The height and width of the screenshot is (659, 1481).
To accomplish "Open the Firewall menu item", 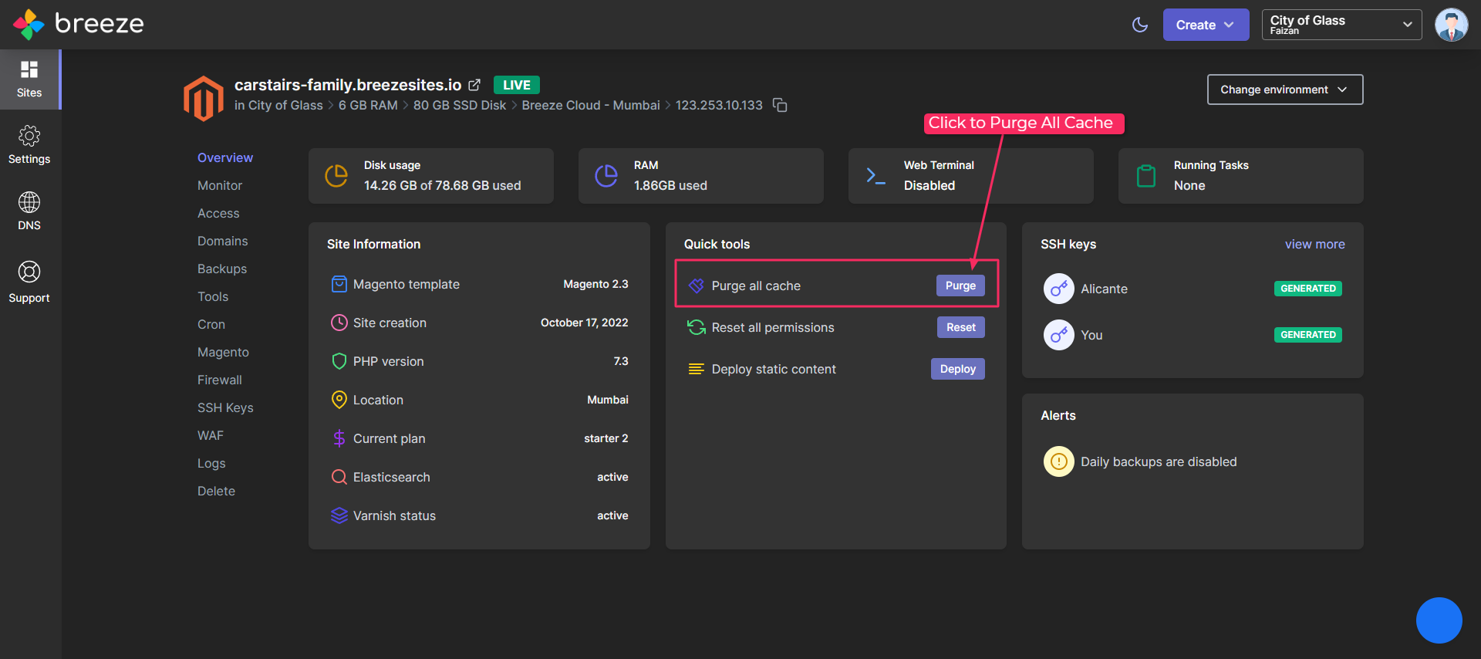I will tap(219, 380).
